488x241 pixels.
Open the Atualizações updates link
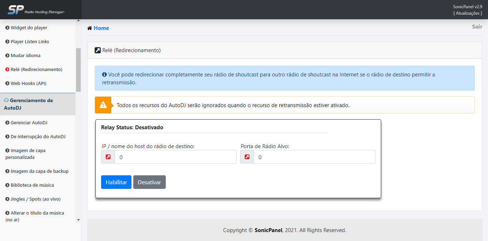click(468, 13)
